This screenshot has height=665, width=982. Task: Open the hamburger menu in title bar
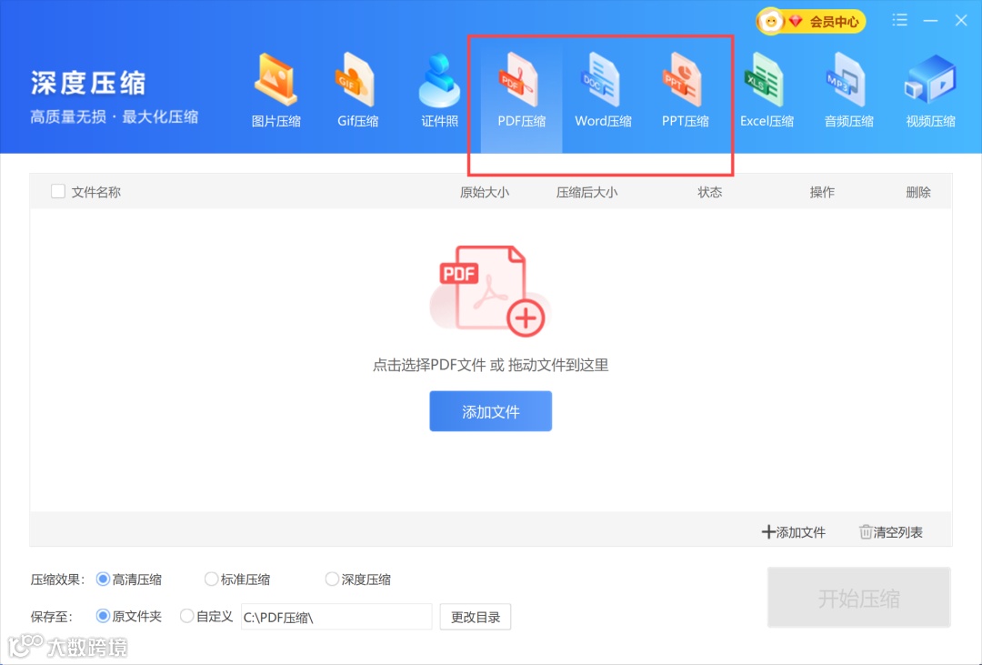pyautogui.click(x=900, y=20)
